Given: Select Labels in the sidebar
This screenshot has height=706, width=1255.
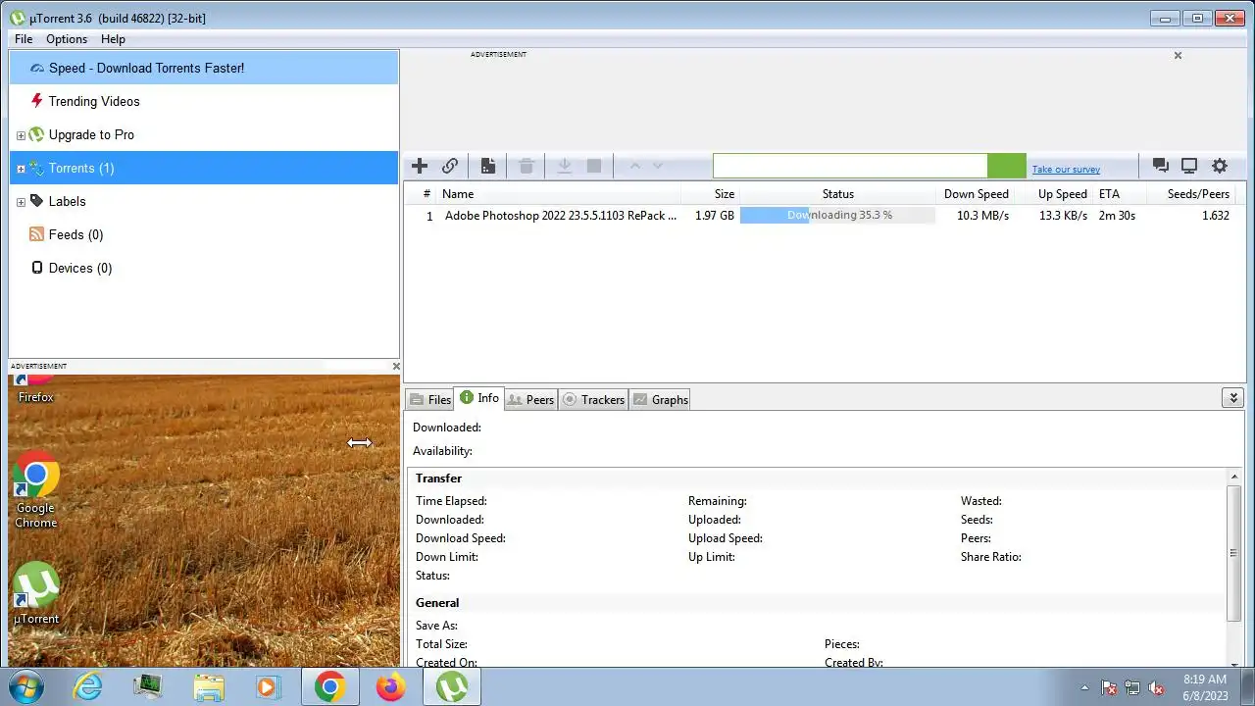Looking at the screenshot, I should click(x=204, y=201).
